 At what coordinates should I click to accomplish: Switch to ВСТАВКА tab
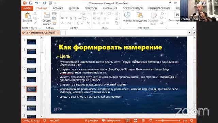click(x=58, y=8)
